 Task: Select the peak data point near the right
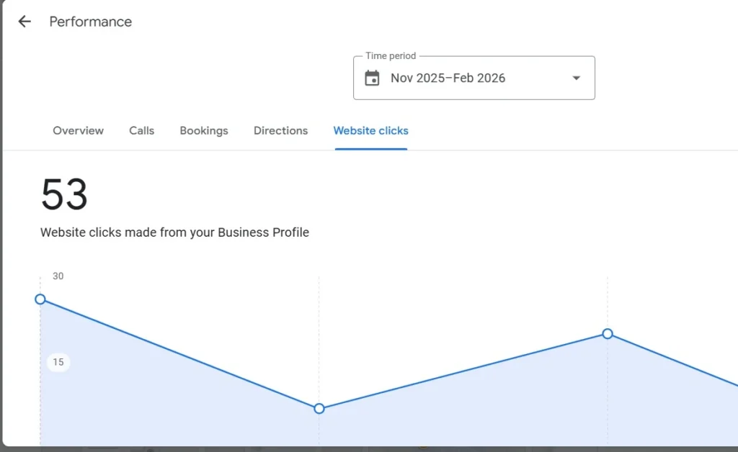click(608, 334)
